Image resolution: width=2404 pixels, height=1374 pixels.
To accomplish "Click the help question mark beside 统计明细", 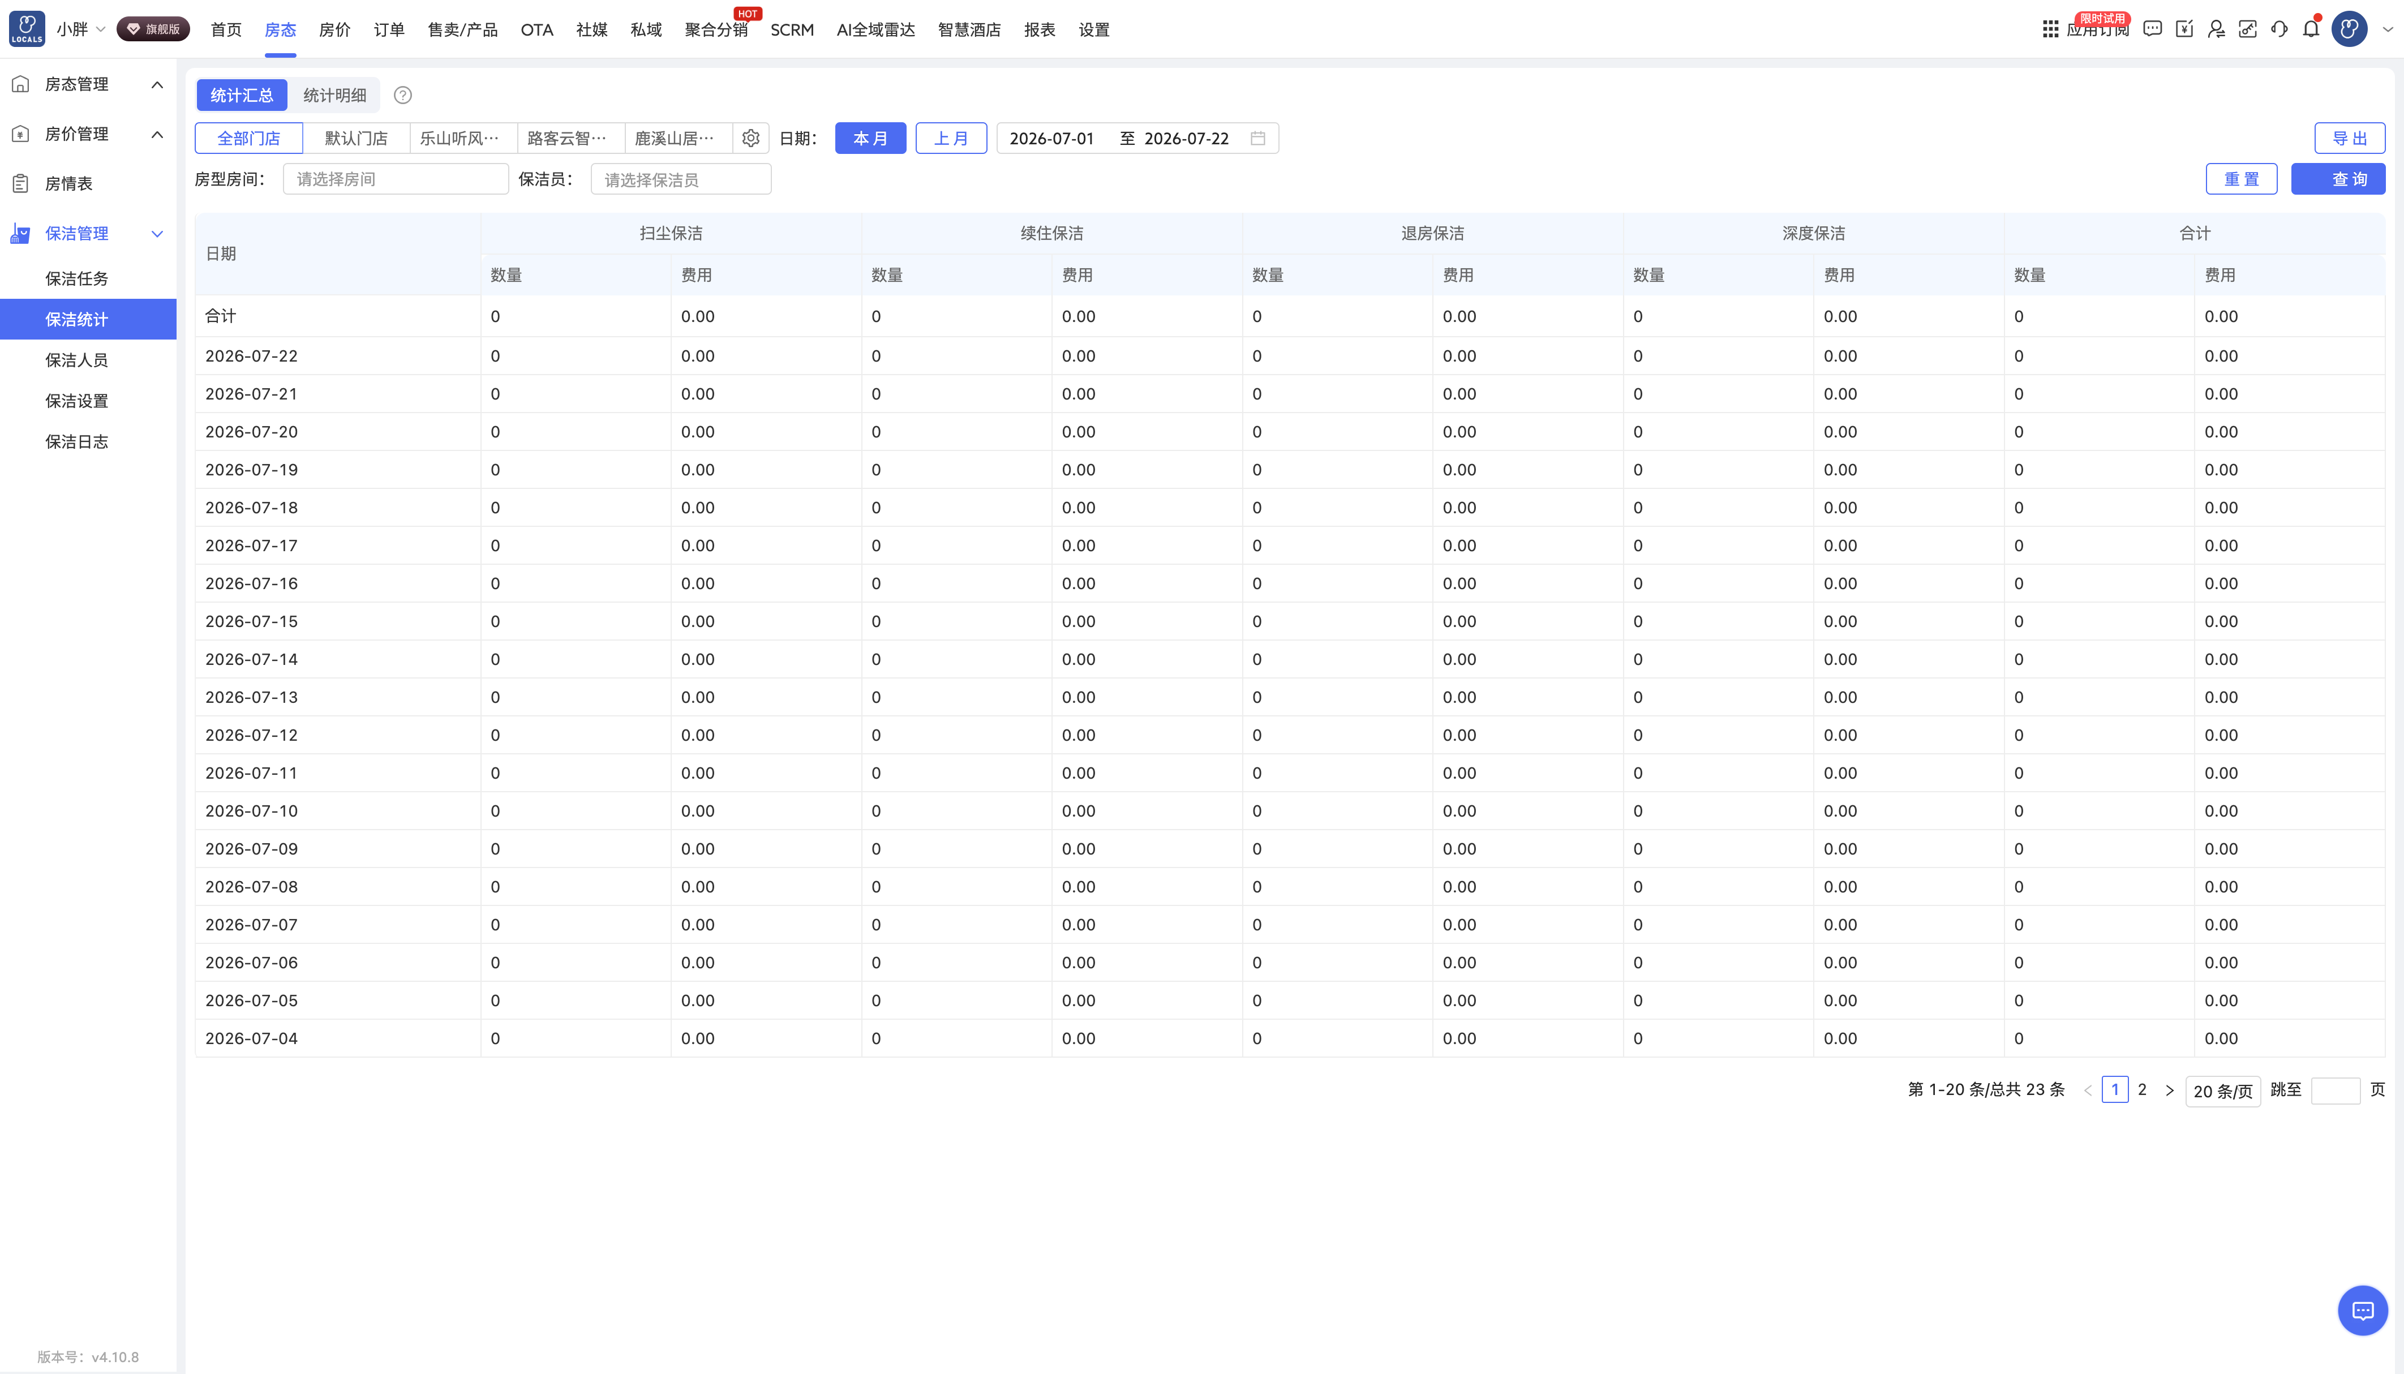I will tap(403, 95).
